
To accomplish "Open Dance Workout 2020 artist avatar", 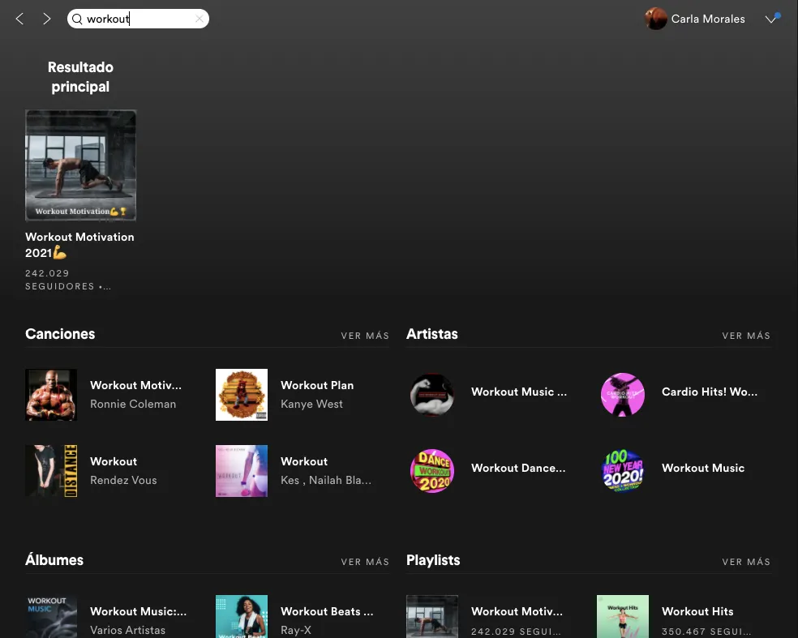I will 432,471.
